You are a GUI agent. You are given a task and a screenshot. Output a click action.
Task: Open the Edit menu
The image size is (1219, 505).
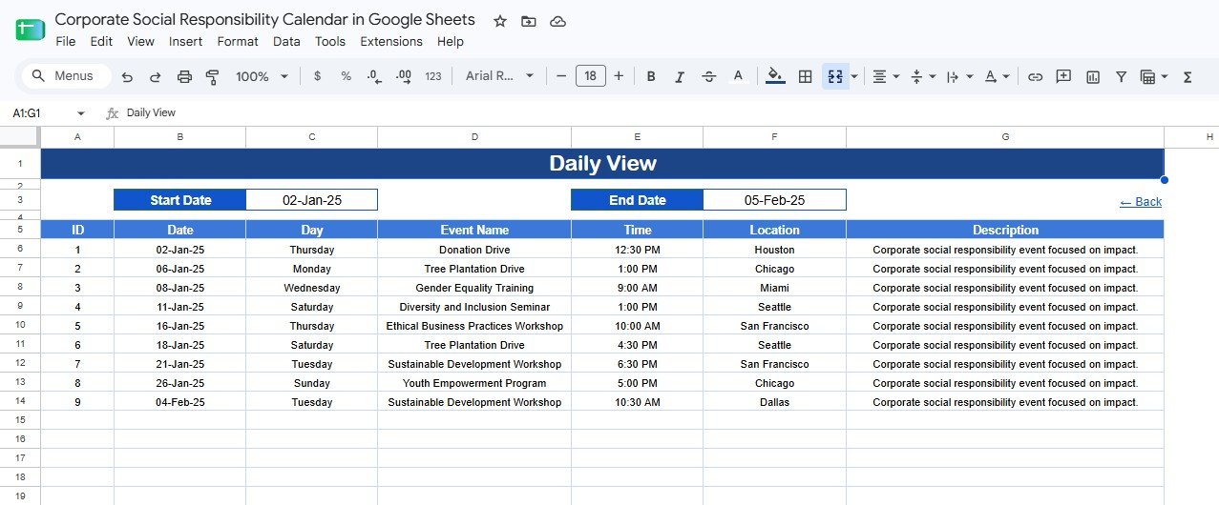[101, 41]
